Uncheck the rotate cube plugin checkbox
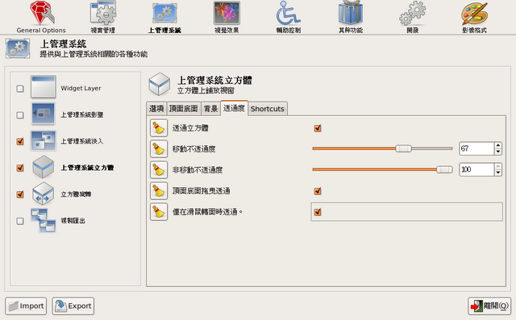 coord(20,194)
